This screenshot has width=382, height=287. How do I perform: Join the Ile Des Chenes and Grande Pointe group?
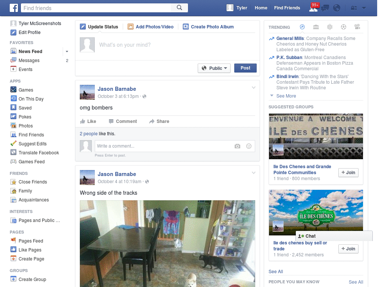(348, 172)
